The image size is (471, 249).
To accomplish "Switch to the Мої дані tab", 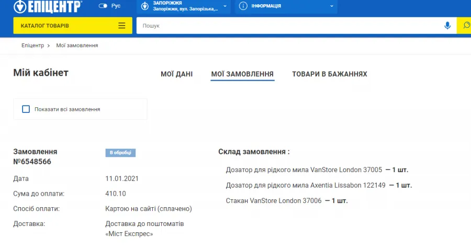I will click(x=177, y=74).
